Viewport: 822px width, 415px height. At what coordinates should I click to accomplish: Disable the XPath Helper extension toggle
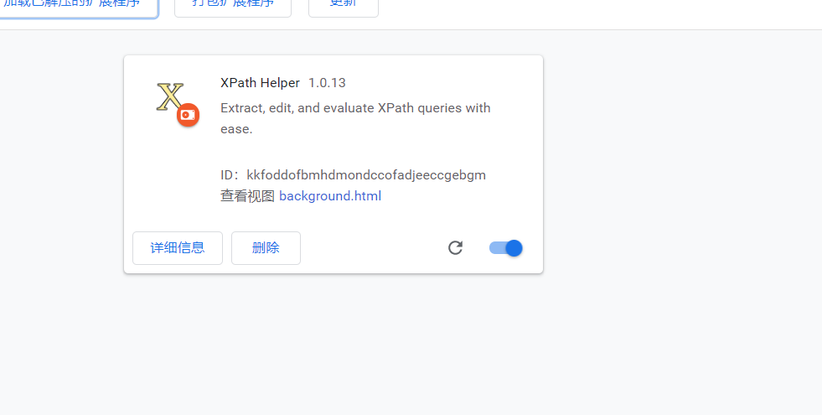tap(506, 247)
